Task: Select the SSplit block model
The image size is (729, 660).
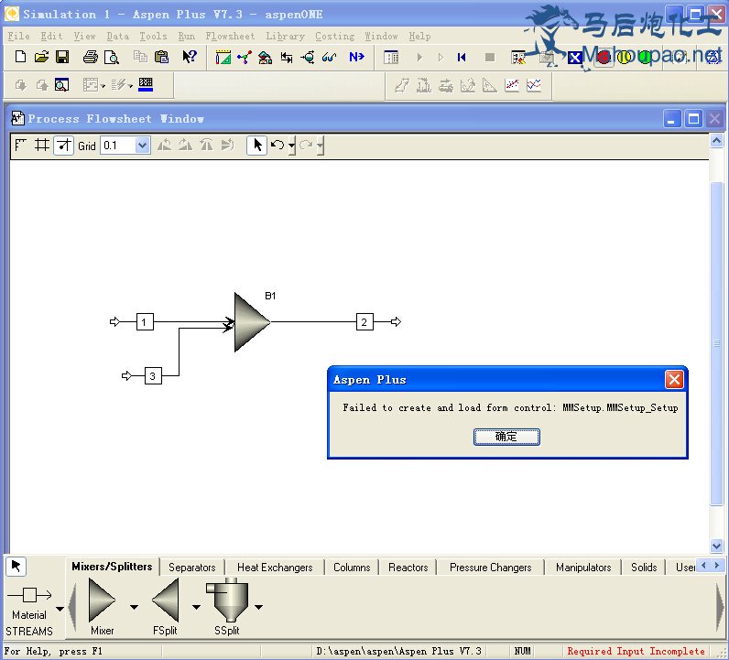Action: 227,600
